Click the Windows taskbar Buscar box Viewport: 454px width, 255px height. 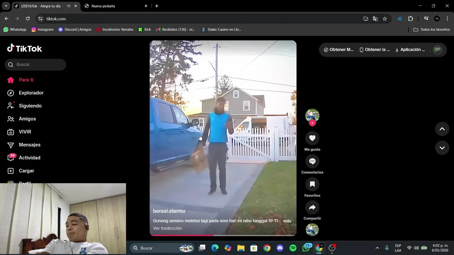(162, 248)
